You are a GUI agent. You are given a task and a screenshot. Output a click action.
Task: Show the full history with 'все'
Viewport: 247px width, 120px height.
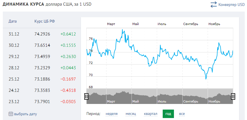point(182,114)
